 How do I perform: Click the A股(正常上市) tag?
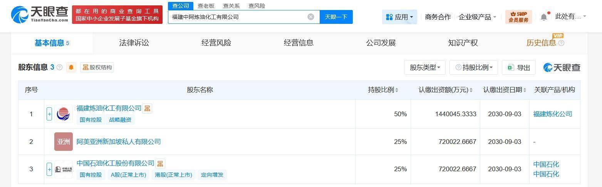pyautogui.click(x=129, y=175)
